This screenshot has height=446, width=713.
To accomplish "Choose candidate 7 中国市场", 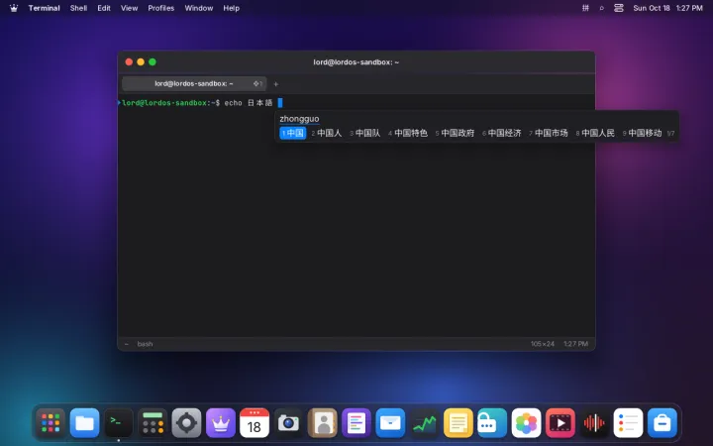I will 549,133.
